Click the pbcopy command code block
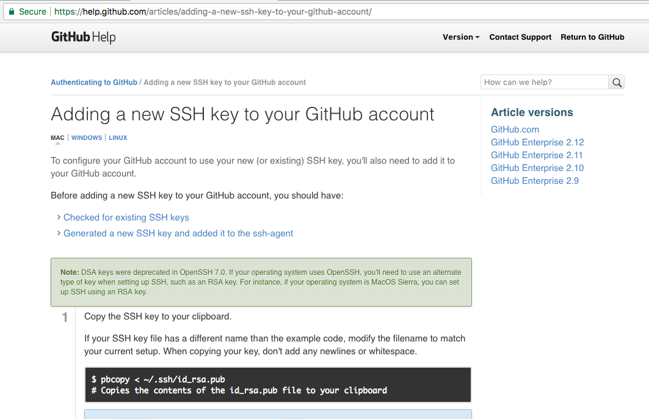The image size is (649, 419). point(278,385)
